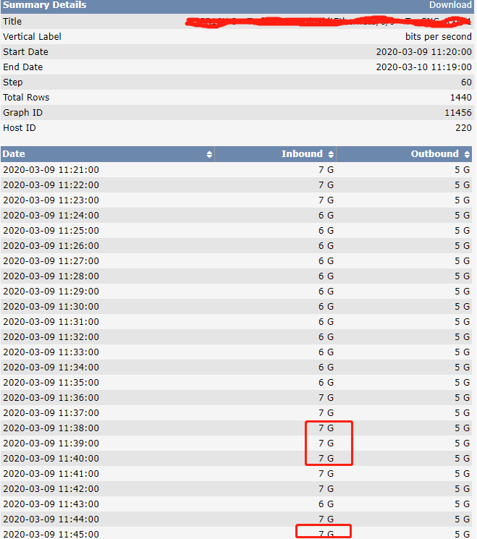Click Inbound value for the 11:43:00 row
Viewport: 477px width, 539px height.
pyautogui.click(x=326, y=504)
